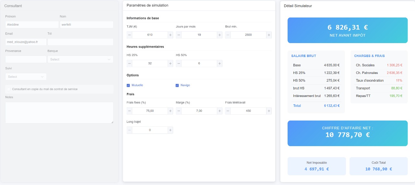
Task: Click the Email input field
Action: pyautogui.click(x=26, y=42)
